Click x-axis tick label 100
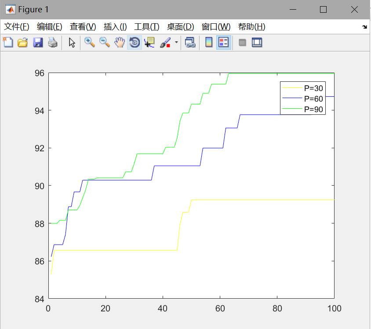This screenshot has width=371, height=329. point(335,308)
